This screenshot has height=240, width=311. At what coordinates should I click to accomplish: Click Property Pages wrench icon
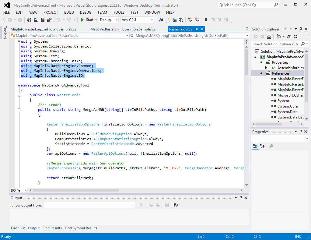tap(271, 146)
